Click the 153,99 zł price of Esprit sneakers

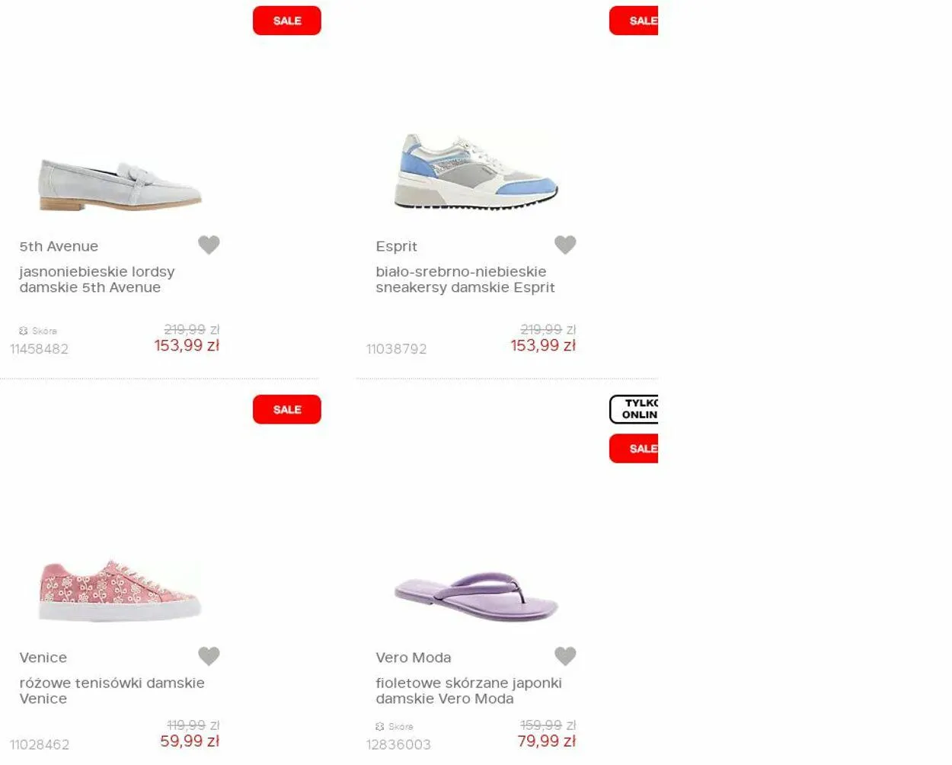click(x=543, y=345)
